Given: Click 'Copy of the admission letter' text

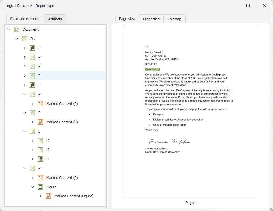Looking at the screenshot, I should (169, 125).
